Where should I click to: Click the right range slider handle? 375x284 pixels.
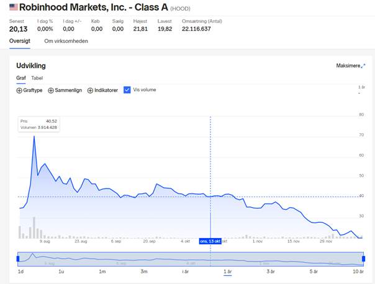coord(364,259)
